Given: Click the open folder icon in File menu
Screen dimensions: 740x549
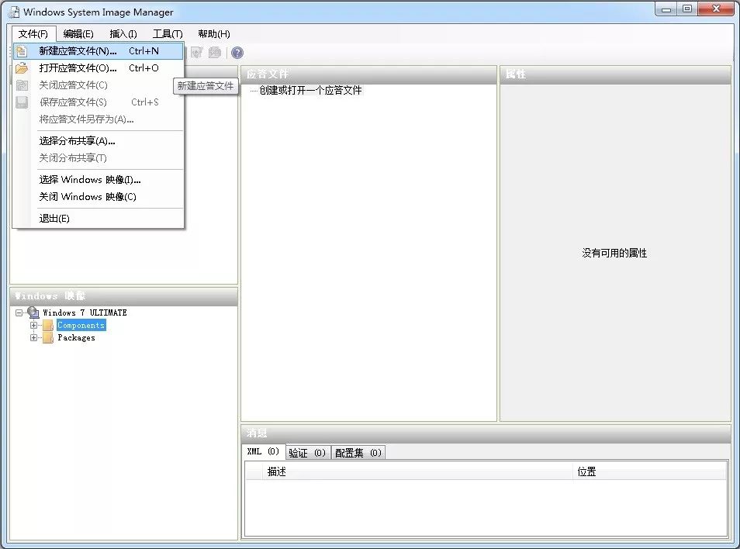Looking at the screenshot, I should (x=21, y=68).
